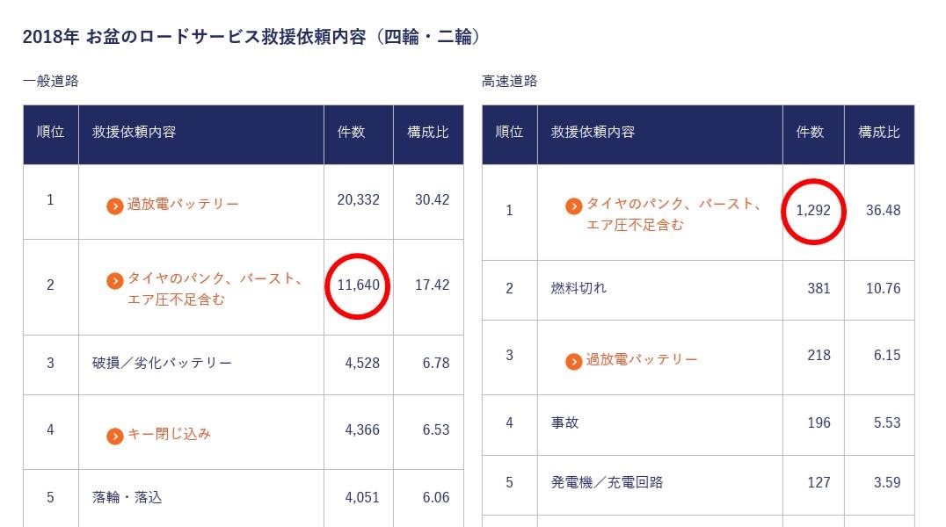Open キー閉じ込み link

tap(170, 434)
